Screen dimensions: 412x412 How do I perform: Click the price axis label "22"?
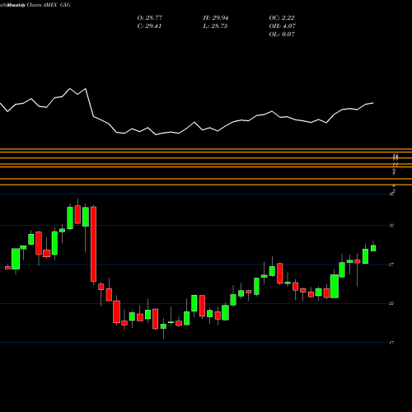pyautogui.click(x=391, y=303)
